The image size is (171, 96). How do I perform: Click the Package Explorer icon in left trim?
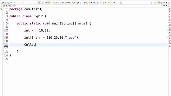pyautogui.click(x=1, y=9)
